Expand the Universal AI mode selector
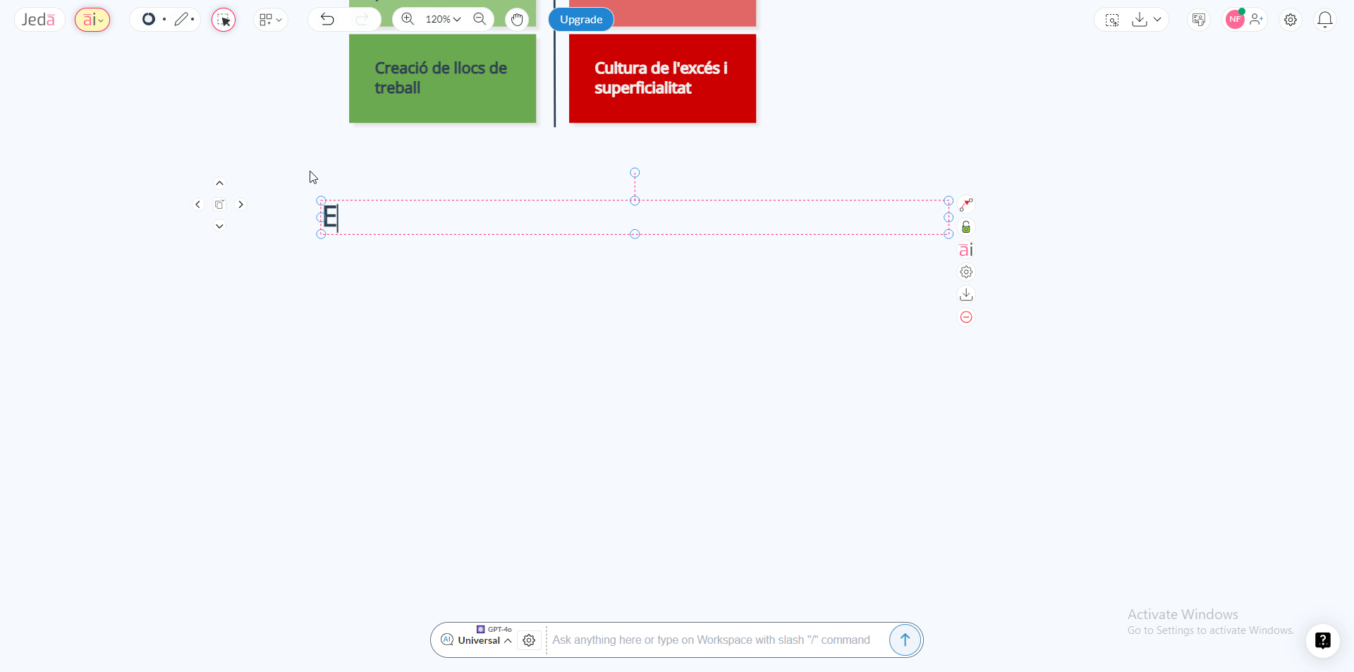The width and height of the screenshot is (1354, 672). click(x=484, y=640)
